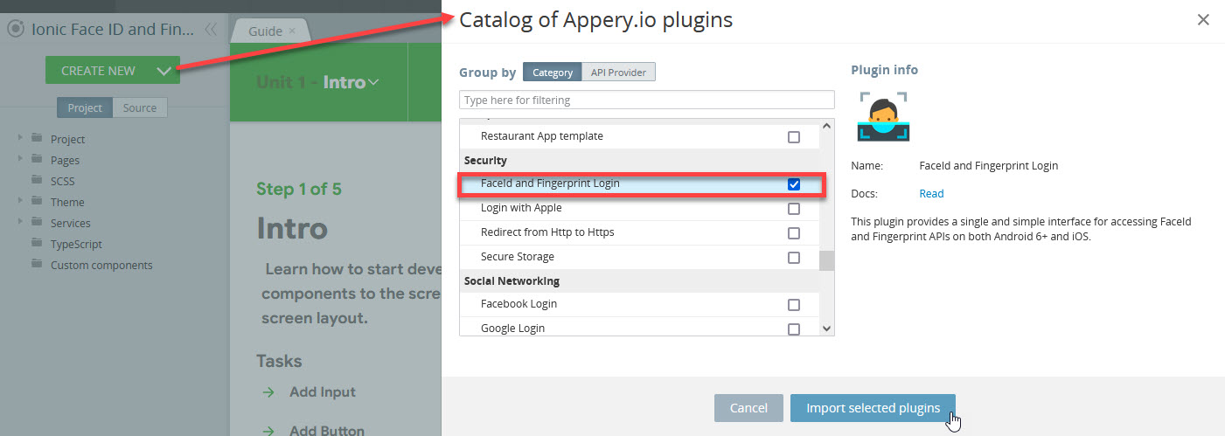Focus the plugin filter text field

click(647, 100)
